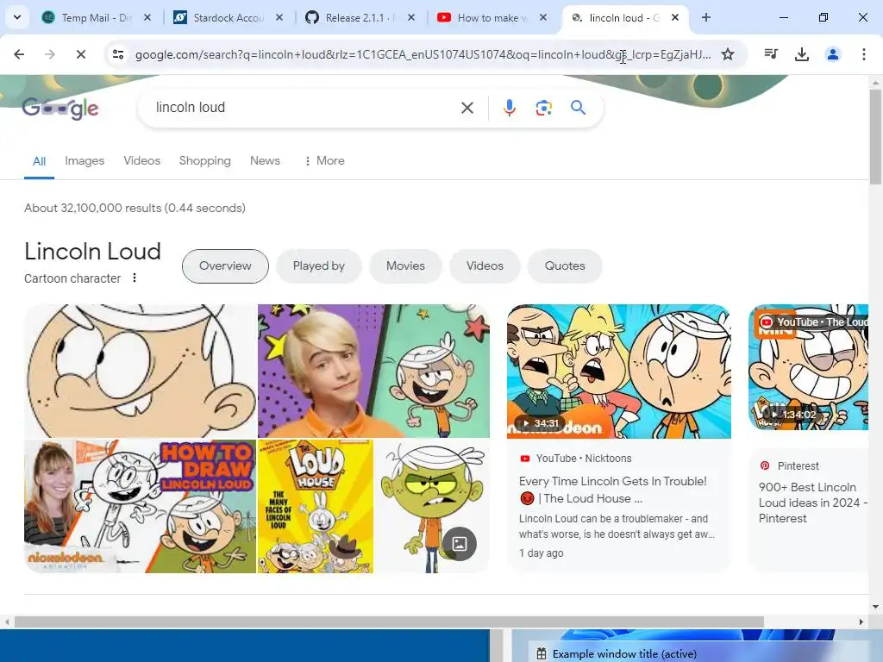Select the Videos chip under Lincoln Loud
This screenshot has height=662, width=883.
coord(485,265)
